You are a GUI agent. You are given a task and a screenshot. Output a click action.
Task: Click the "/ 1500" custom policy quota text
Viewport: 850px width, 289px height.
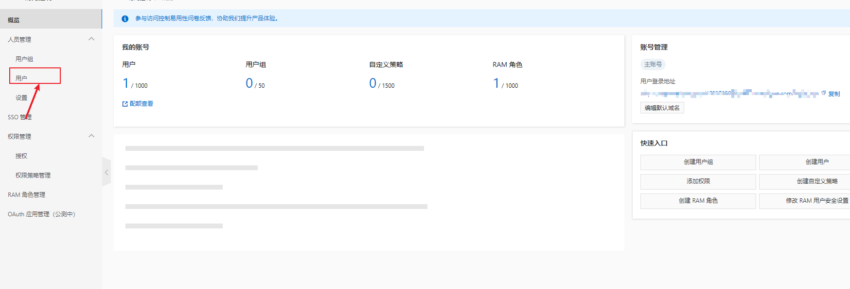(x=387, y=86)
